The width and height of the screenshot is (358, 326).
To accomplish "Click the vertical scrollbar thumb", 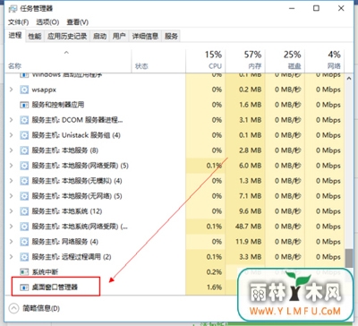I will (349, 258).
